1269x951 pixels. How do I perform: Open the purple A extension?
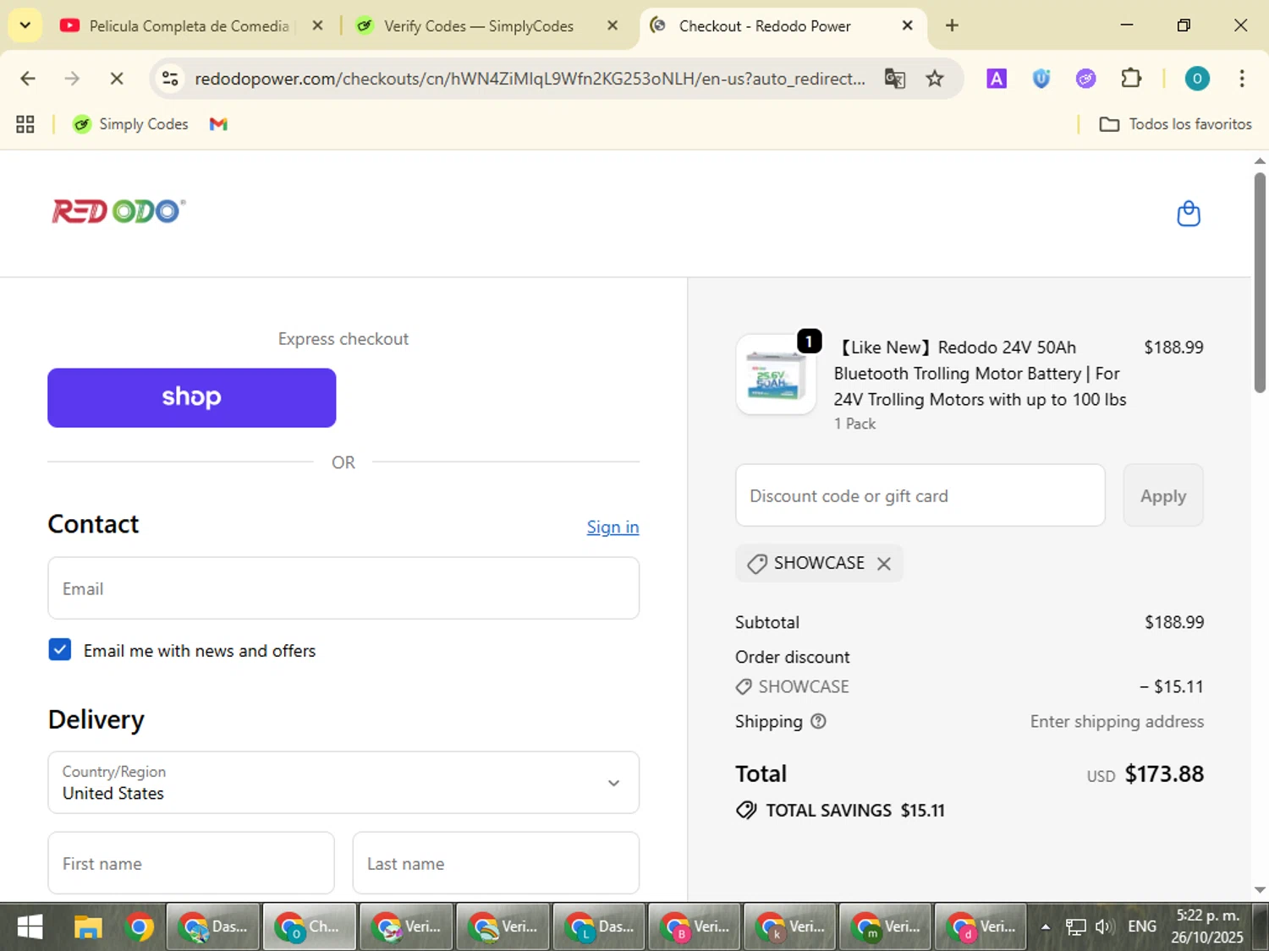pos(997,79)
